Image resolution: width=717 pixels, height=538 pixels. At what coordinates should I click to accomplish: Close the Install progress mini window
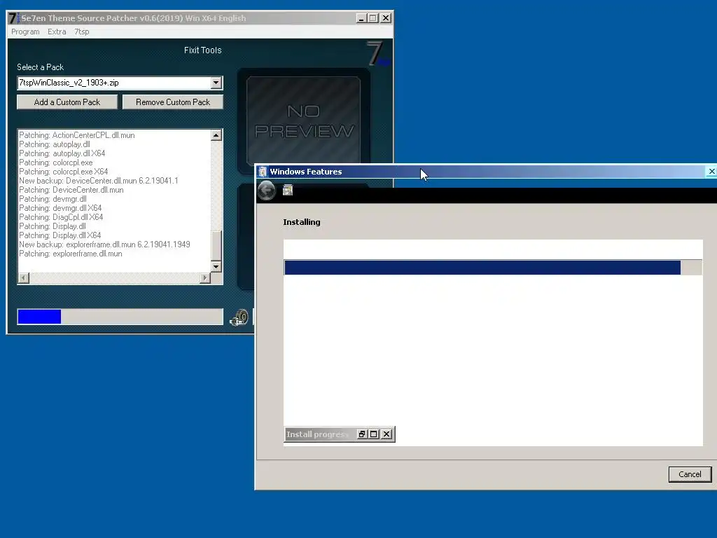tap(387, 434)
